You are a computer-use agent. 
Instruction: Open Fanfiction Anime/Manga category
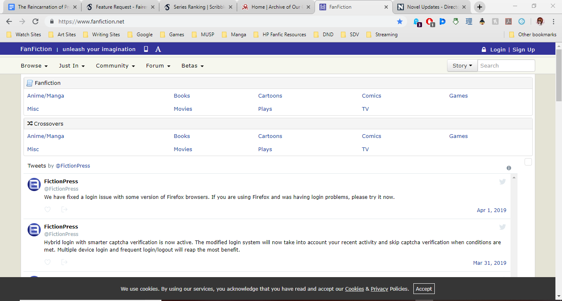tap(46, 96)
